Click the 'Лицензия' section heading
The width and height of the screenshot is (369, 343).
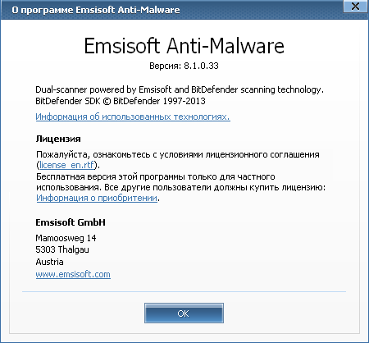pos(58,139)
